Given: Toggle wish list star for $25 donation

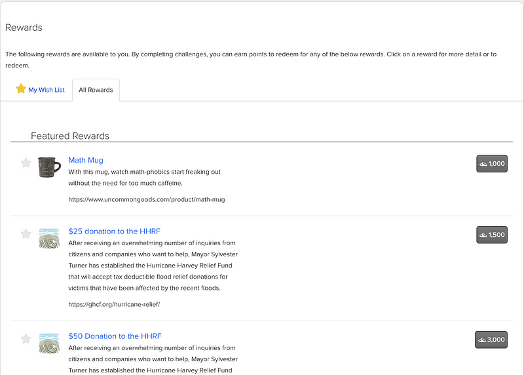Looking at the screenshot, I should (26, 233).
